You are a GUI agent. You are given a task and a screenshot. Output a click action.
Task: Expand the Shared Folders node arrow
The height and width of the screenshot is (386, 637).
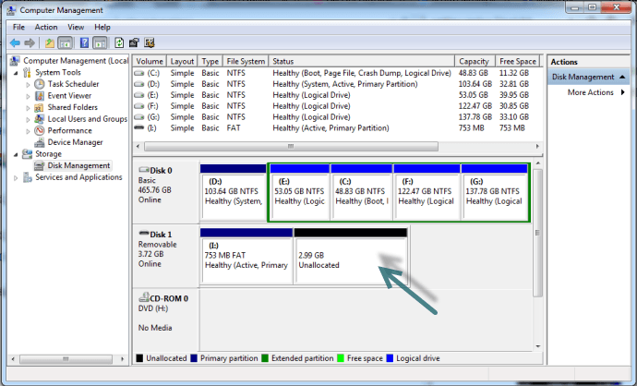click(x=28, y=108)
